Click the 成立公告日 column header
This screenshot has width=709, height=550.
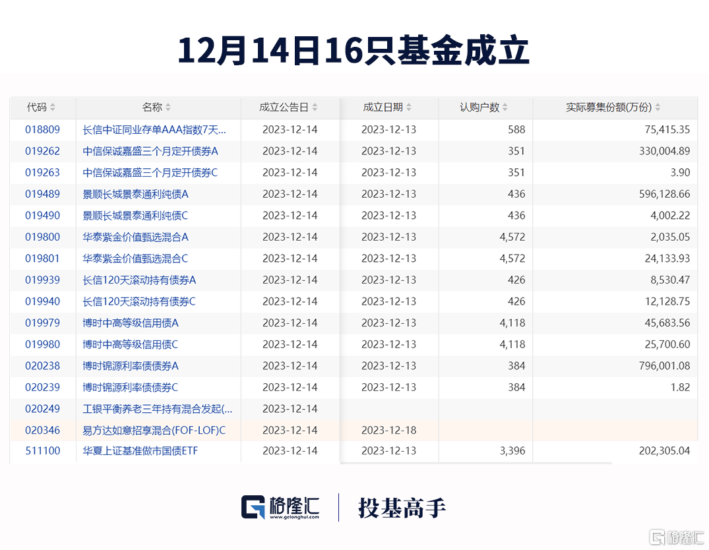(290, 107)
